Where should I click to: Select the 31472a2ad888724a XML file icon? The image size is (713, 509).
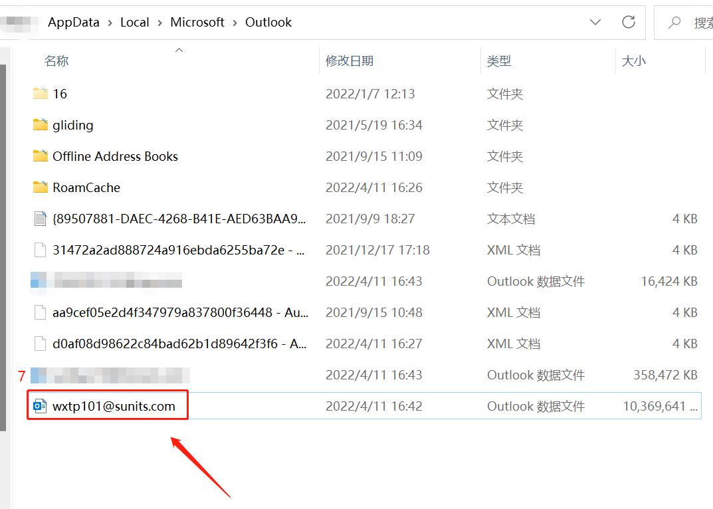(41, 250)
